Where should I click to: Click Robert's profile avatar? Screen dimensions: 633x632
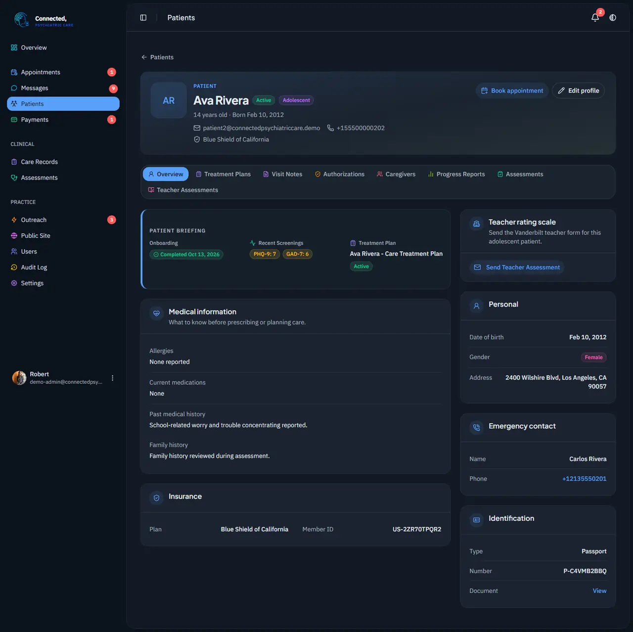pyautogui.click(x=19, y=378)
